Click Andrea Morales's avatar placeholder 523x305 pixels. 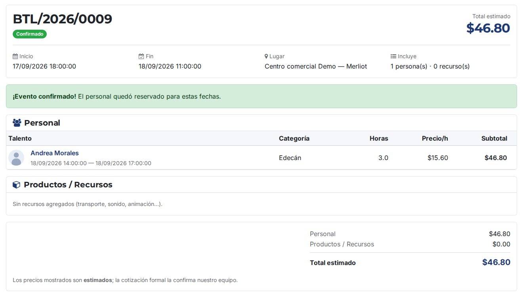click(16, 158)
